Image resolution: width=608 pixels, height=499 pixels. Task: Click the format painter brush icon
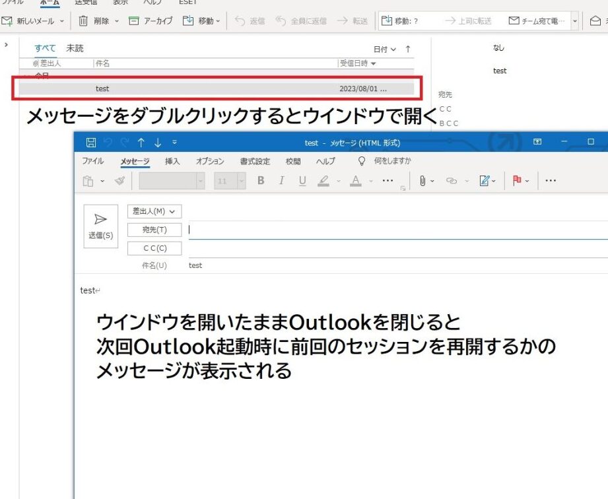click(x=119, y=181)
